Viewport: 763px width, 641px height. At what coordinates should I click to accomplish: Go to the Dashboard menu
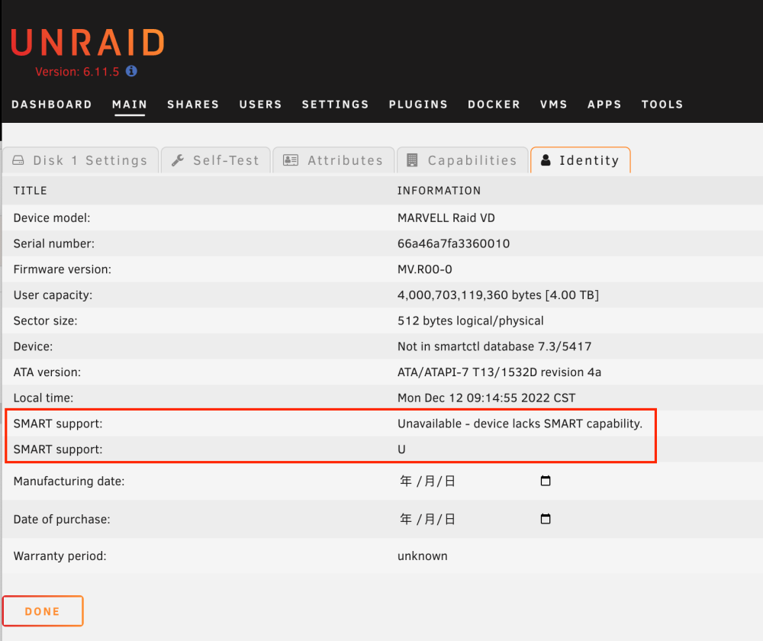tap(52, 104)
